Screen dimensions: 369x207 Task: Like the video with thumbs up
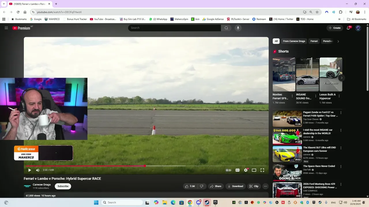pyautogui.click(x=190, y=186)
